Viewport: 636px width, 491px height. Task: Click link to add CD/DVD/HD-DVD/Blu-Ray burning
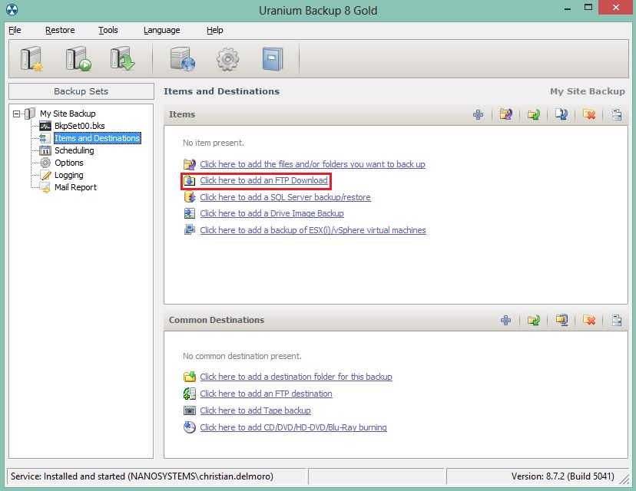tap(293, 427)
